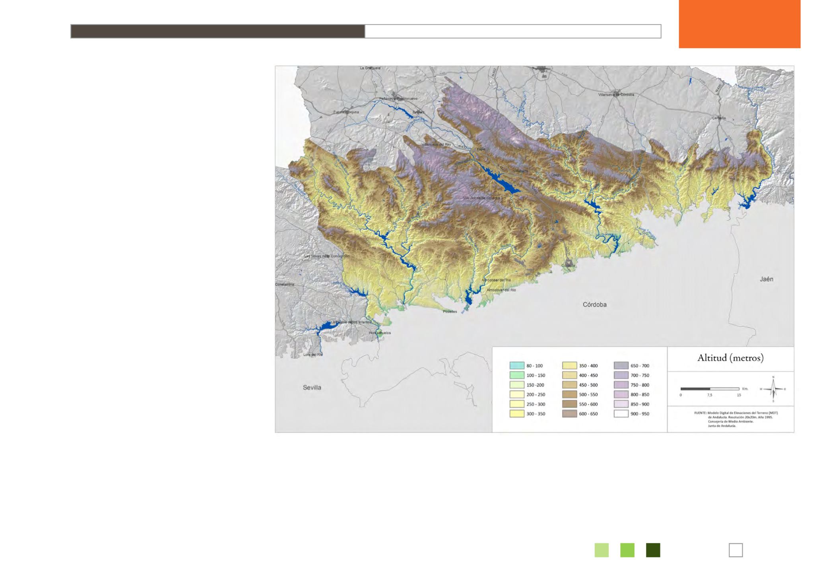Screen dimensions: 819x578
Task: Click the white section of the header bar
Action: [x=513, y=31]
